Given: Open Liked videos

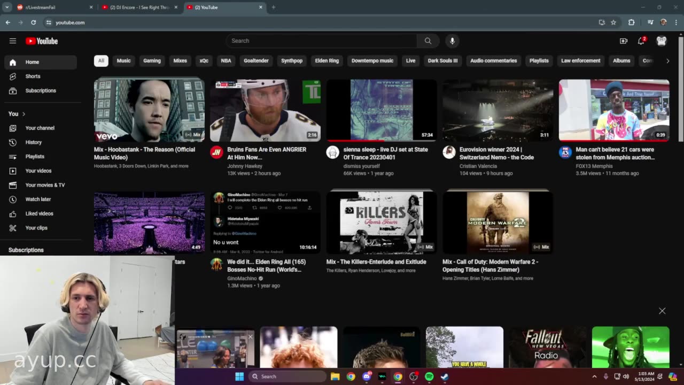Looking at the screenshot, I should point(41,214).
